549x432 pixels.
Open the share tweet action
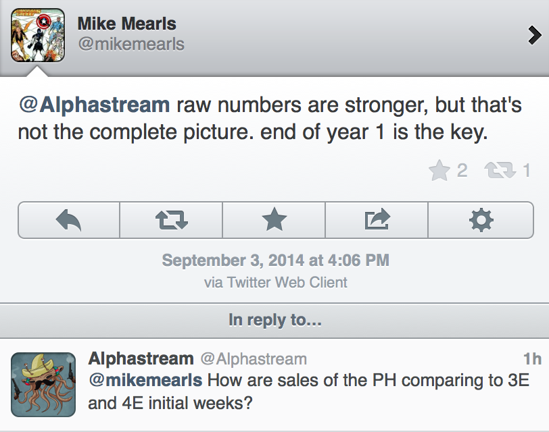tap(377, 219)
